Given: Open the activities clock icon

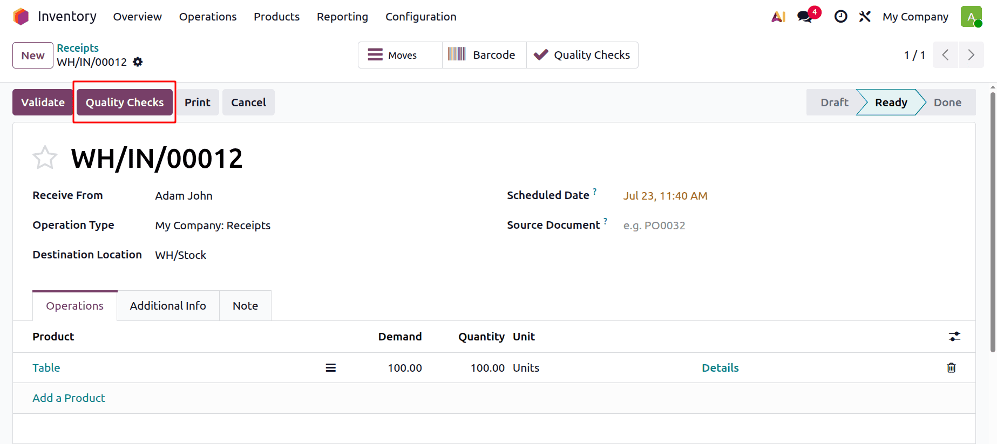Looking at the screenshot, I should click(x=840, y=17).
